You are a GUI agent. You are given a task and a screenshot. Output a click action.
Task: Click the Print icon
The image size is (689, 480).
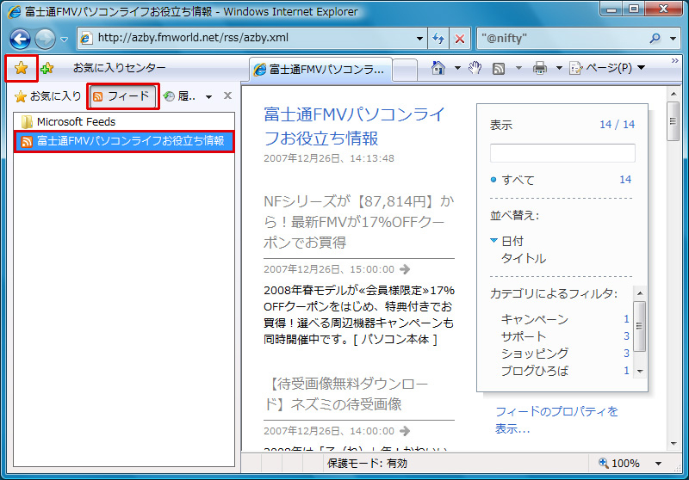click(x=540, y=68)
